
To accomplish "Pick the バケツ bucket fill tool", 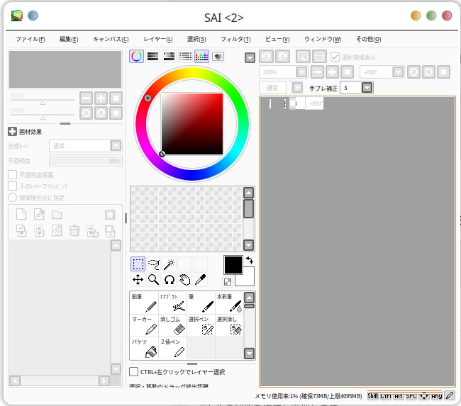I will [144, 348].
